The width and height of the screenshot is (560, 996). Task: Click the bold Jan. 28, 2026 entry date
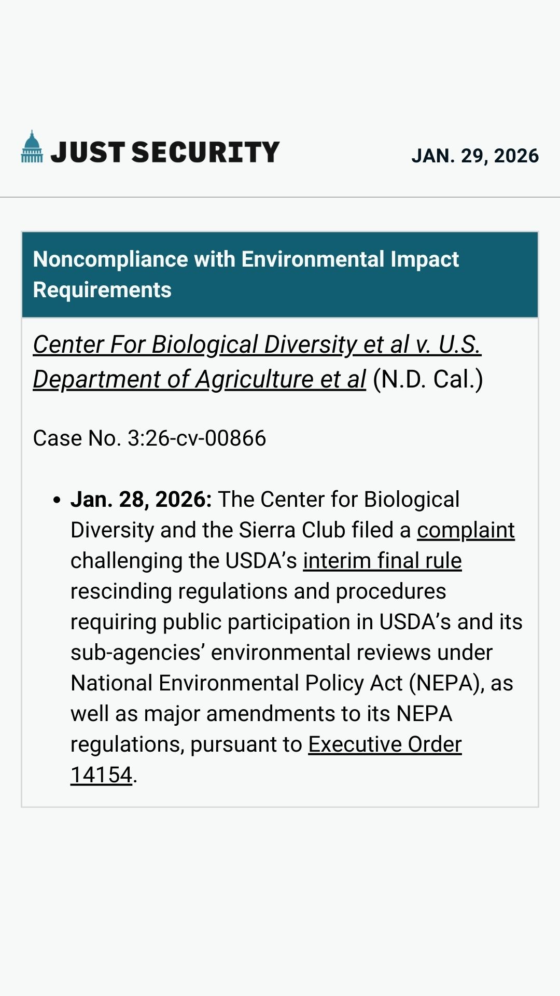[x=141, y=500]
